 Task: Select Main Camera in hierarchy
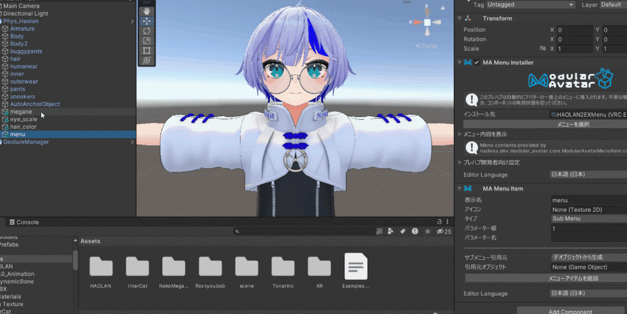click(21, 6)
